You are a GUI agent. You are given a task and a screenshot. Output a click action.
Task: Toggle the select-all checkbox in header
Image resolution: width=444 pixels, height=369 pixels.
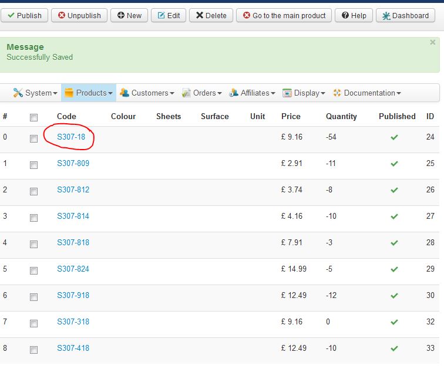tap(33, 117)
